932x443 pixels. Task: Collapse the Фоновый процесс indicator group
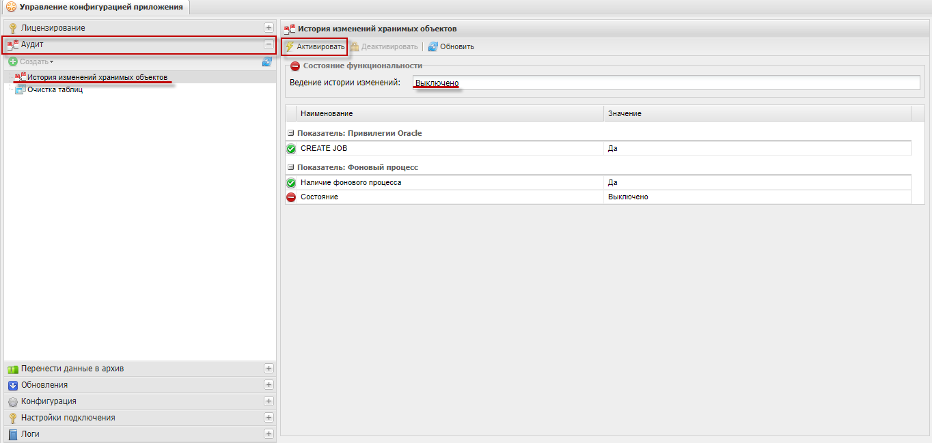(291, 167)
